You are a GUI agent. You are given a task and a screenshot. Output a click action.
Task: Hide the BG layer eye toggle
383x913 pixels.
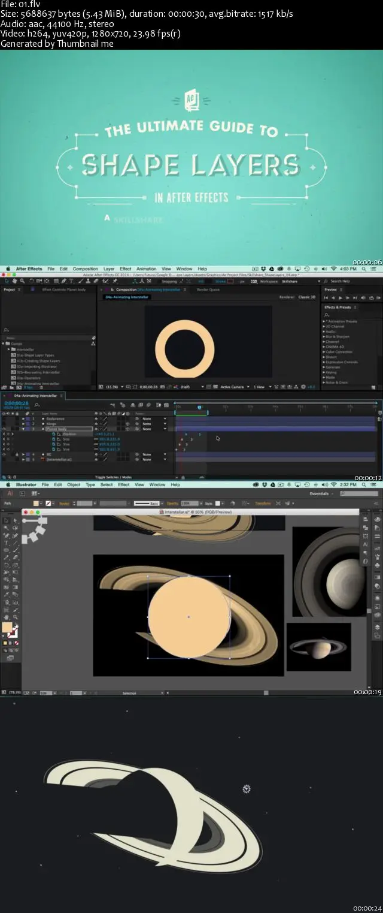click(4, 454)
